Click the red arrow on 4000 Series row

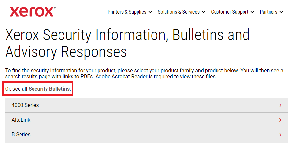coord(280,105)
